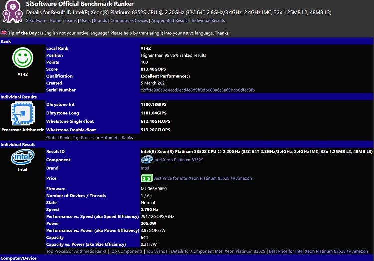374x261 pixels.
Task: Select the 2.79GHz speed value
Action: [x=149, y=210]
